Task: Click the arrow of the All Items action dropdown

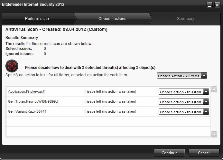Action: (x=204, y=76)
